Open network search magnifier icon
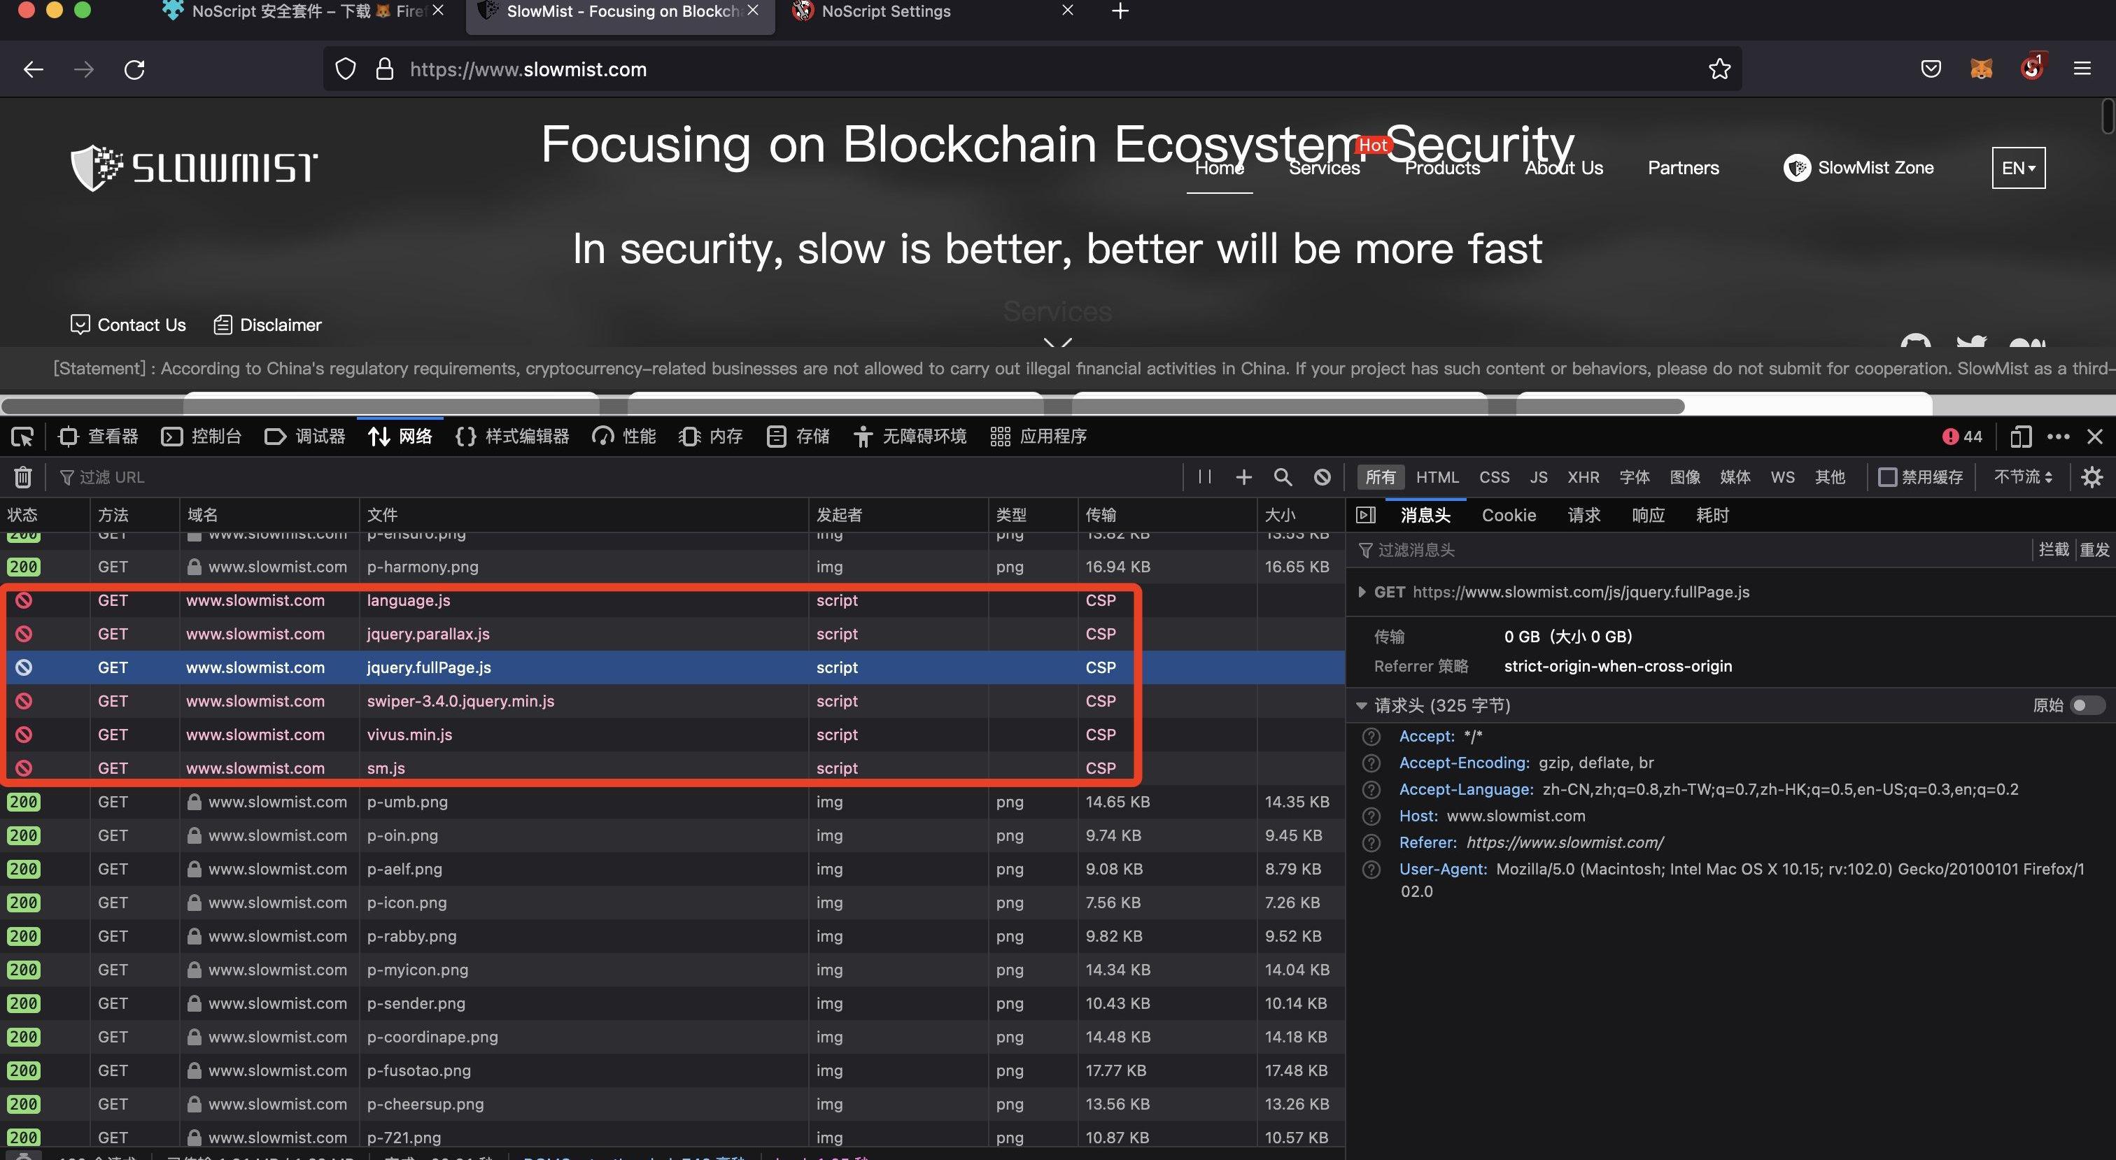2116x1160 pixels. [x=1282, y=477]
